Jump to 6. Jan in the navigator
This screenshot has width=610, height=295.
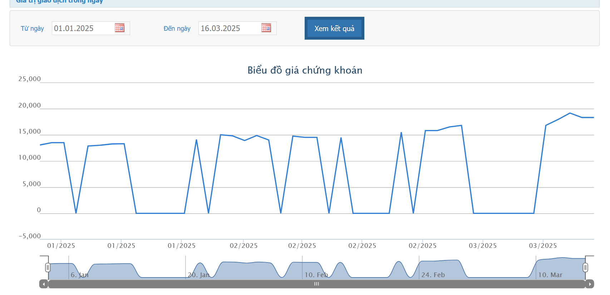point(79,275)
